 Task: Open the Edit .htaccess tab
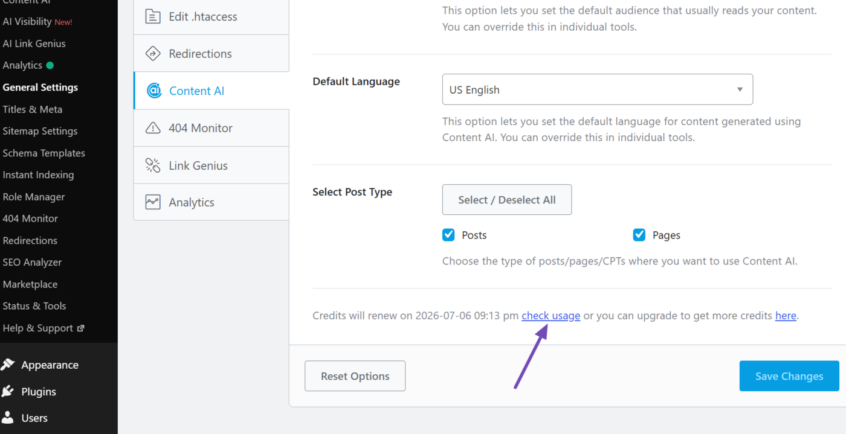pos(211,16)
